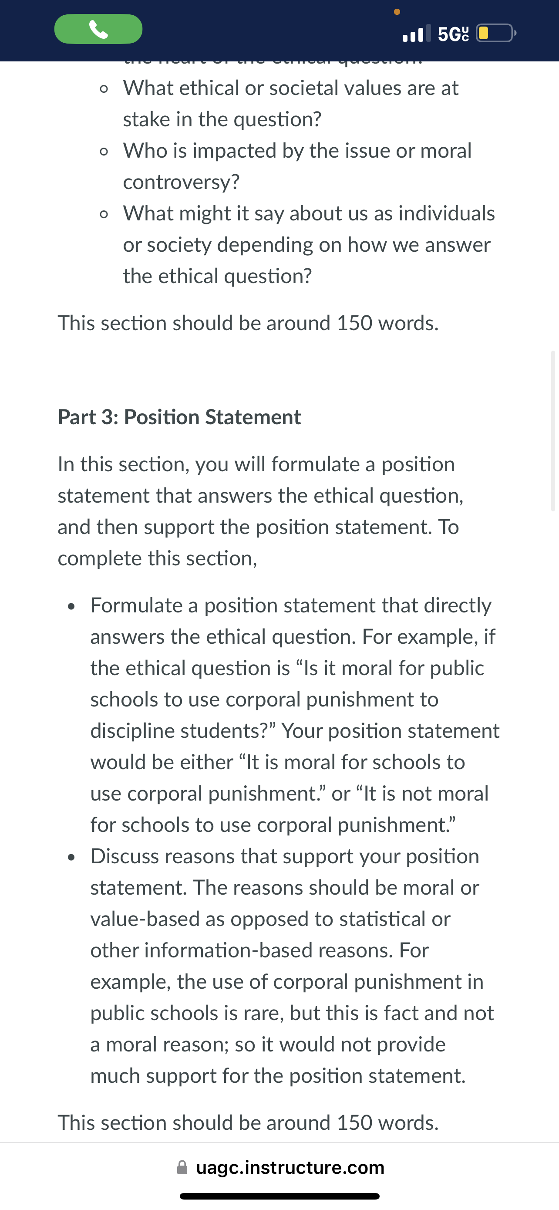
Task: Tap the cellular signal strength bars
Action: pyautogui.click(x=417, y=34)
